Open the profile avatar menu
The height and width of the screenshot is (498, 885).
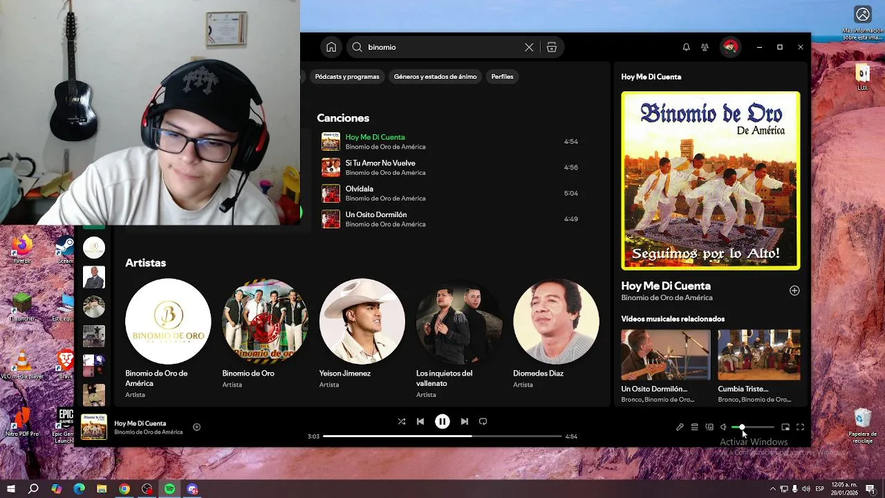tap(729, 47)
